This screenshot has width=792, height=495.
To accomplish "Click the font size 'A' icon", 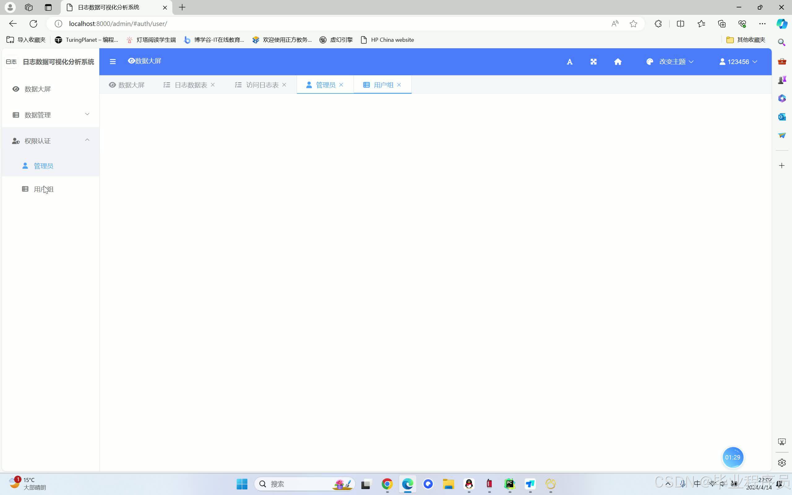I will [570, 62].
